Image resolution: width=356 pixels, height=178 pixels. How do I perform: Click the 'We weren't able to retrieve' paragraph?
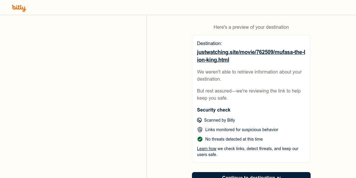(249, 75)
